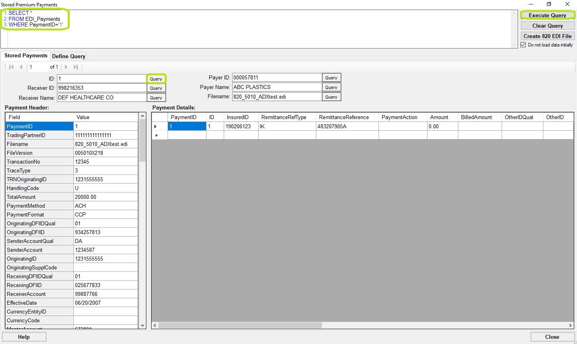Viewport: 577px width, 344px height.
Task: Click Payment Details horizontal scrollbar thumb
Action: point(240,325)
